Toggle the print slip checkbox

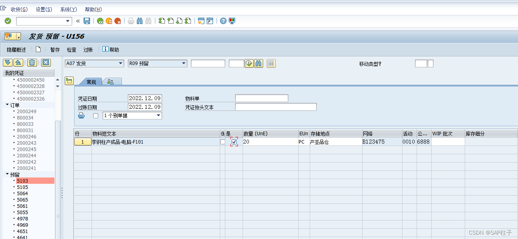(x=95, y=116)
